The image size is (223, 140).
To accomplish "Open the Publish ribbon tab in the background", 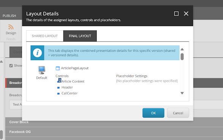I will (9, 16).
